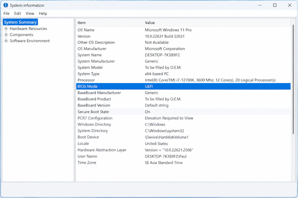Click the Microsoft Corporation value
The image size is (298, 198).
pyautogui.click(x=165, y=49)
